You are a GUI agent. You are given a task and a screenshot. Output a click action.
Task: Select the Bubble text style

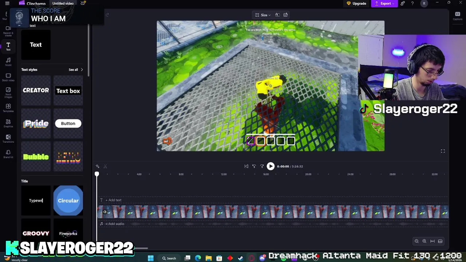(x=36, y=157)
